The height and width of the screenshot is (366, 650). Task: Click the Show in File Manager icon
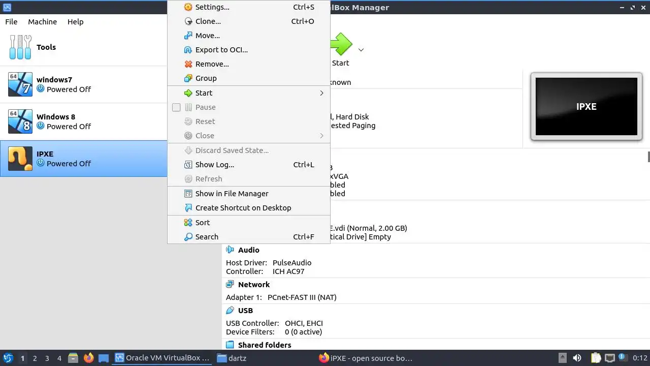click(188, 194)
